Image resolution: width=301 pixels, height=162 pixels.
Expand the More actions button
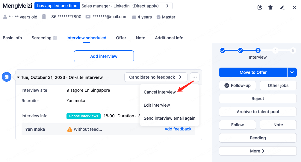[258, 151]
